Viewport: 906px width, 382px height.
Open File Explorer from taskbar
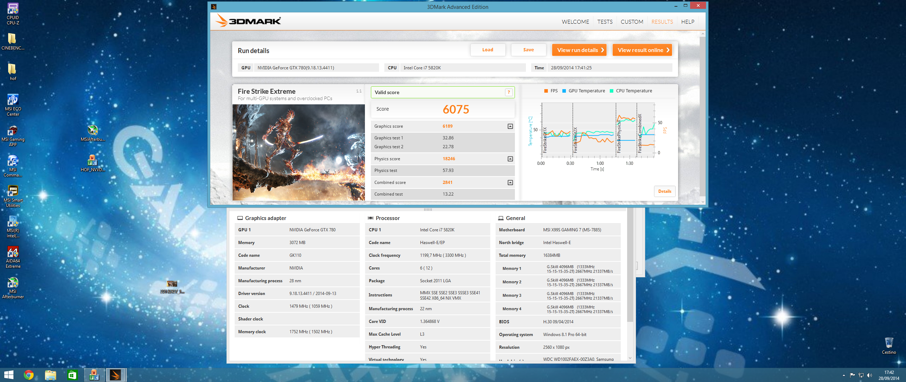point(51,375)
